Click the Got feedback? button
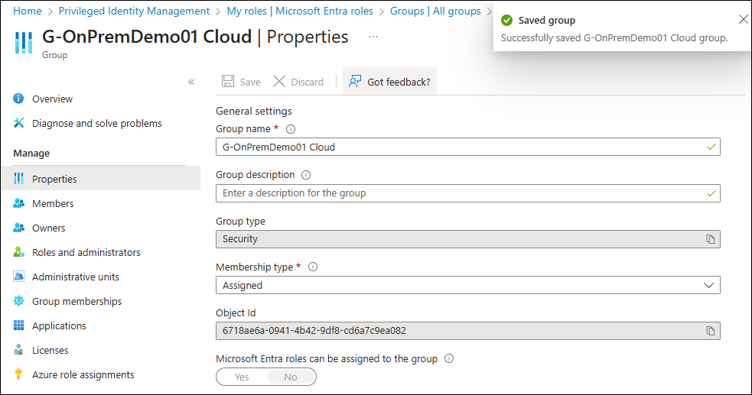Screen dimensions: 752x395 (389, 82)
